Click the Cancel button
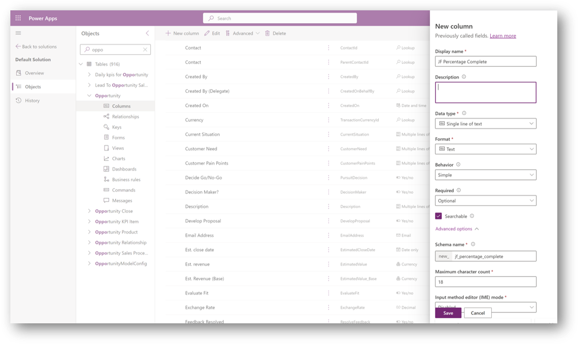 pyautogui.click(x=477, y=313)
